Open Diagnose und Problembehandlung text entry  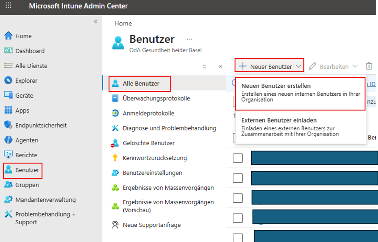(169, 128)
